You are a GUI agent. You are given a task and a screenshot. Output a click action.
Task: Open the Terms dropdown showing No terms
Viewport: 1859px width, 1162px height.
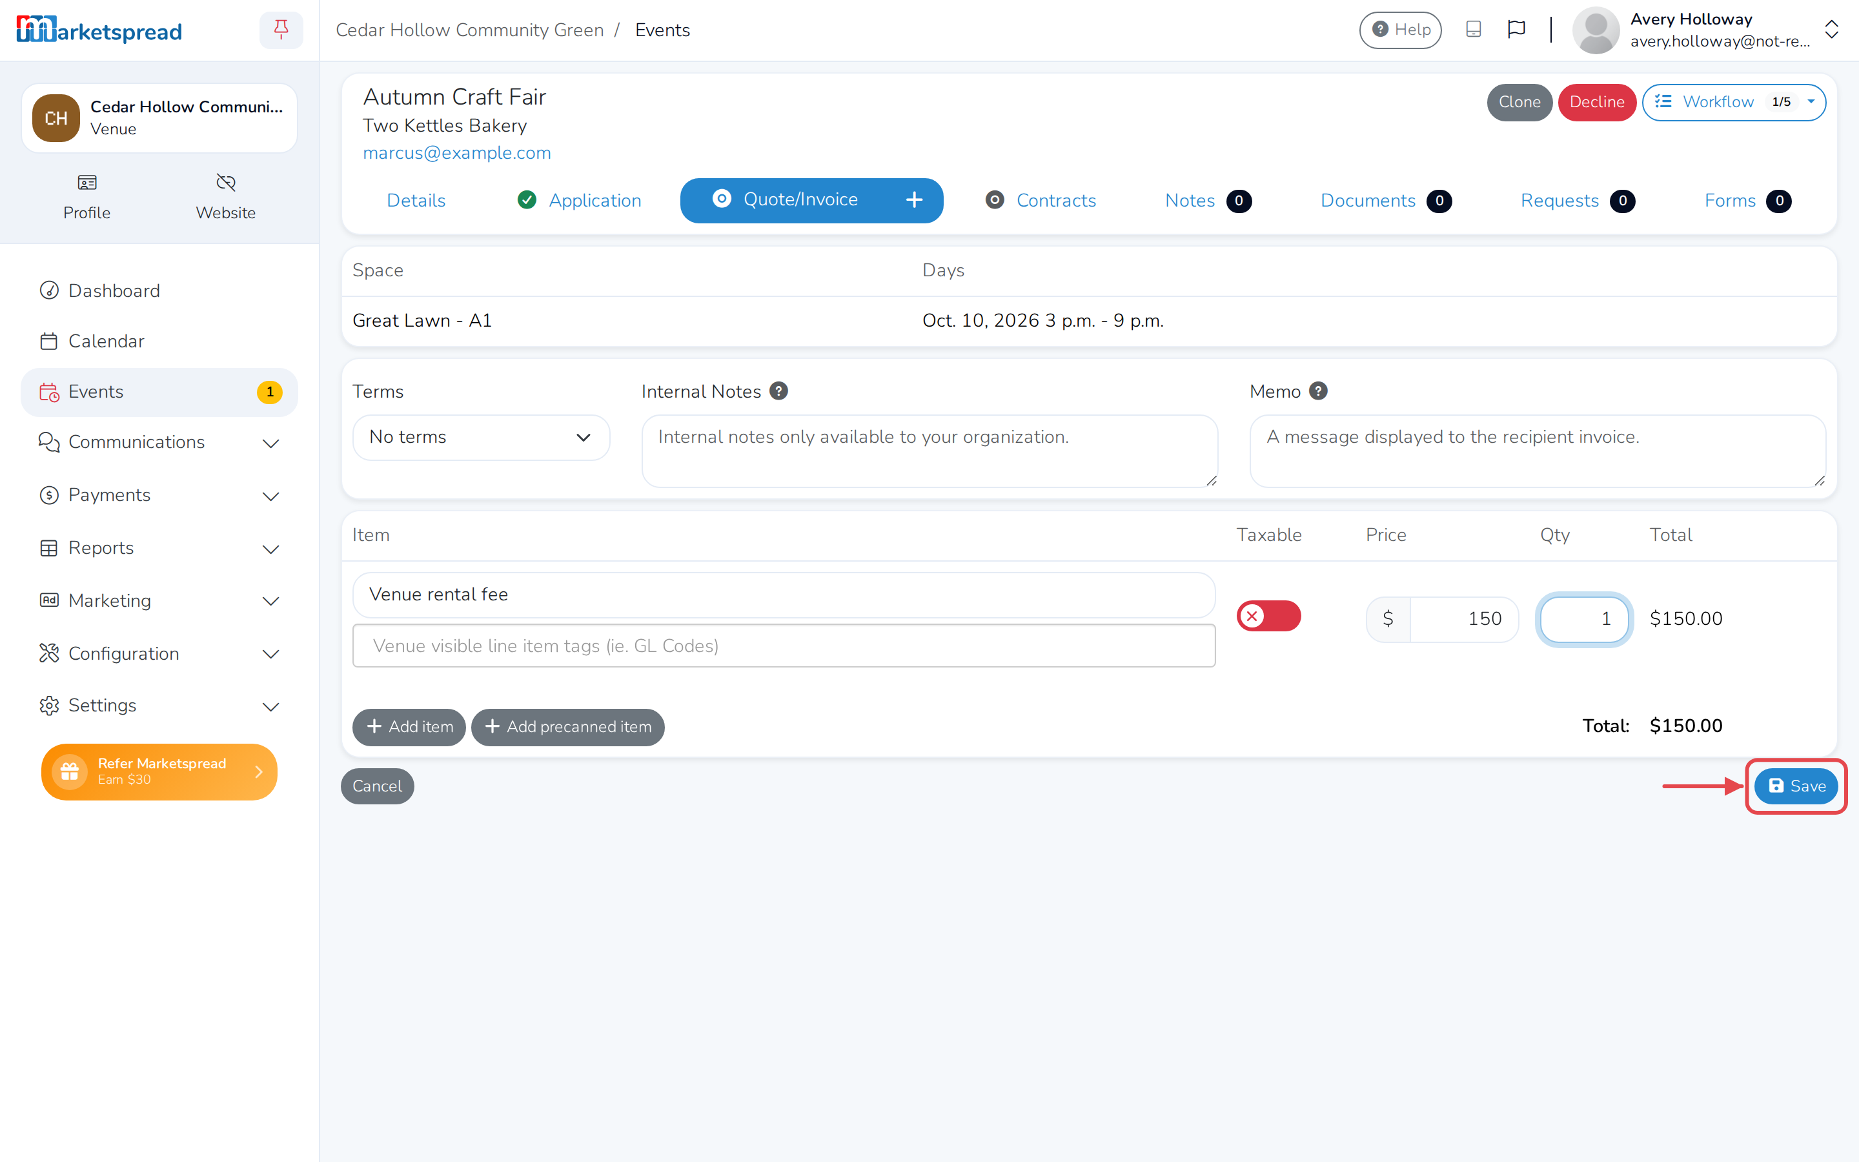point(481,437)
